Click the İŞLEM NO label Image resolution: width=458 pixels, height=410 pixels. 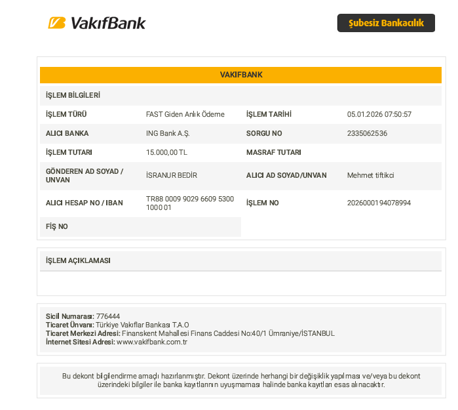pos(262,203)
